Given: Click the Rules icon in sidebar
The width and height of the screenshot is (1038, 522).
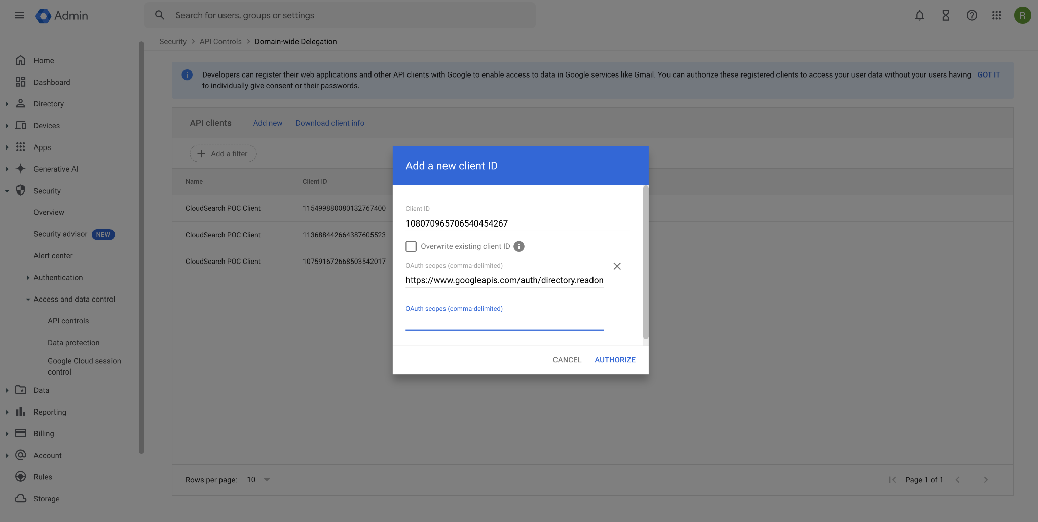Looking at the screenshot, I should (20, 476).
